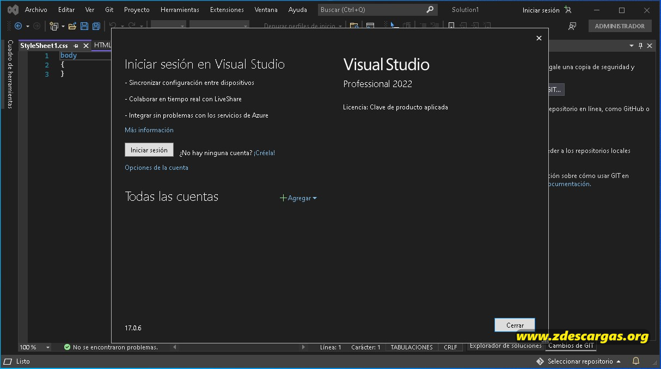Click the Save All icon

point(96,26)
